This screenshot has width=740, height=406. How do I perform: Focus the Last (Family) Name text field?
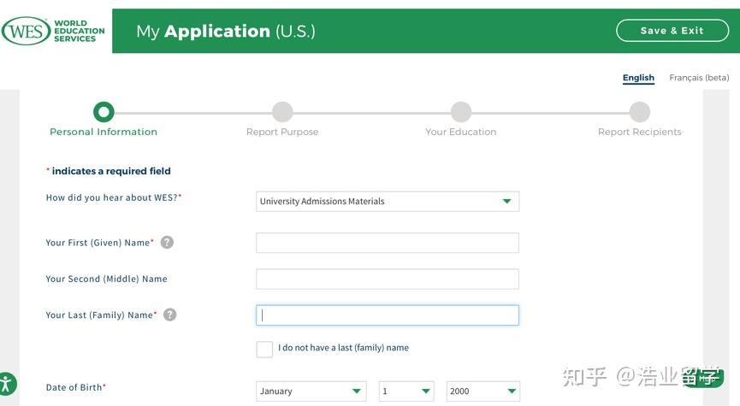387,315
